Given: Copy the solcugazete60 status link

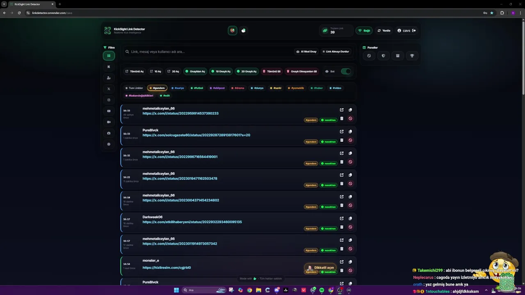Looking at the screenshot, I should [x=350, y=132].
